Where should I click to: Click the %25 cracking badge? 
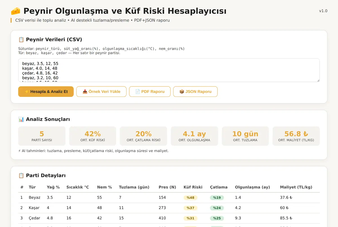coord(217,218)
